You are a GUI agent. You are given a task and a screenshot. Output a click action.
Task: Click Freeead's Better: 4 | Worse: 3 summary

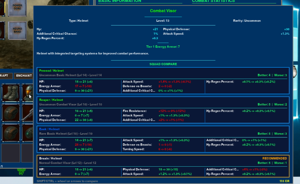coord(272,75)
